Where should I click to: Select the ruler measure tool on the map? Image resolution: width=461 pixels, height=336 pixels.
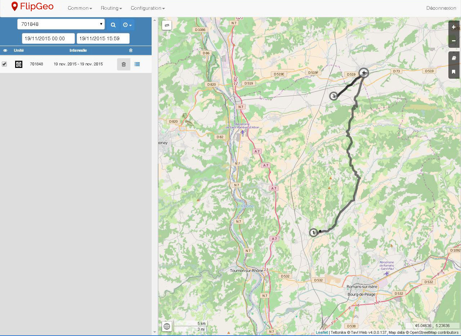[x=167, y=25]
